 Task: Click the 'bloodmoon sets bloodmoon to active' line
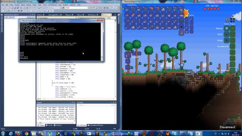[47, 34]
